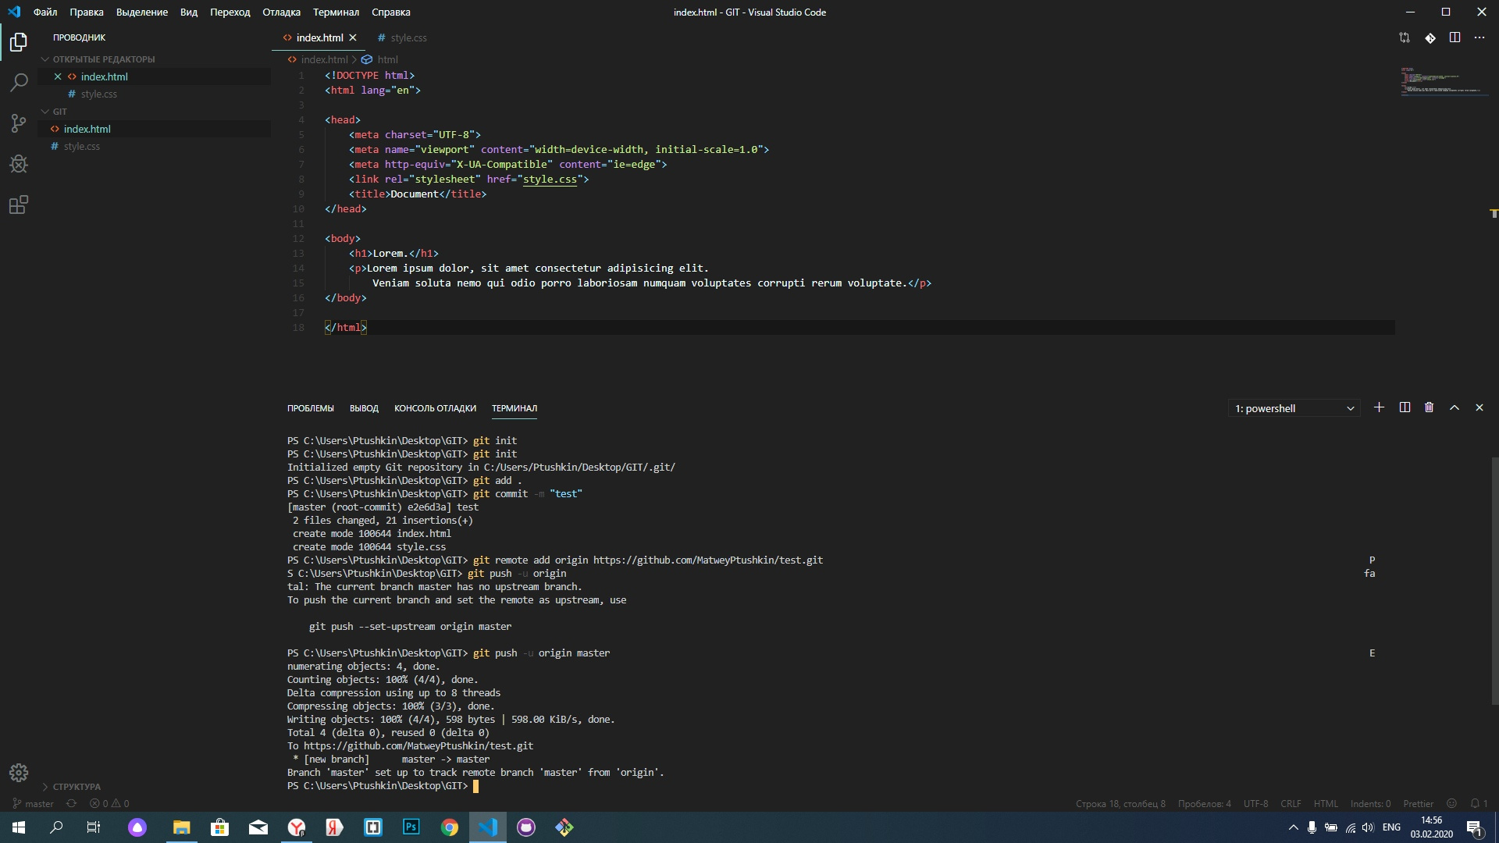
Task: Click the feedback smiley in status bar
Action: [x=1452, y=803]
